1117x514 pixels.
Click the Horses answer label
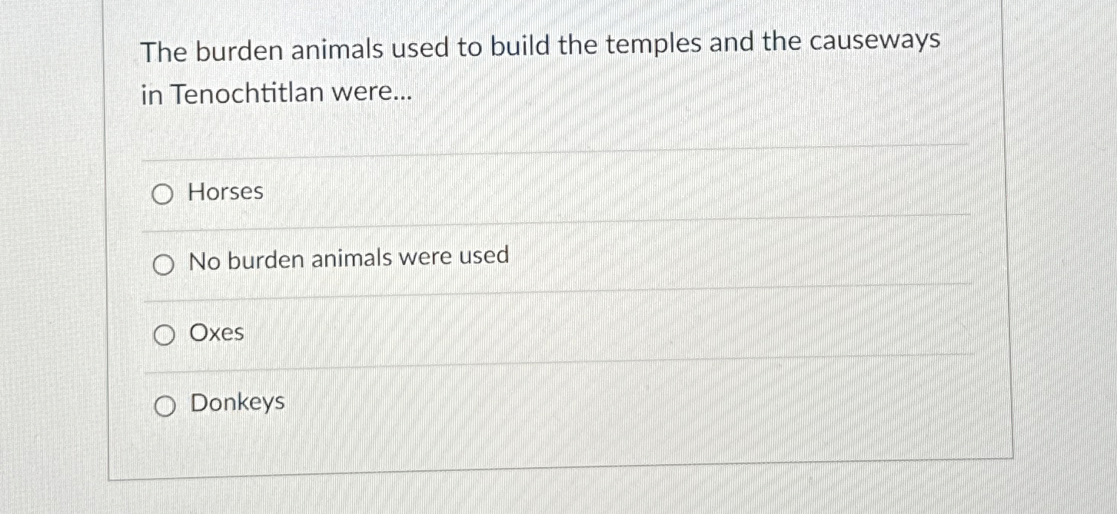[x=226, y=192]
